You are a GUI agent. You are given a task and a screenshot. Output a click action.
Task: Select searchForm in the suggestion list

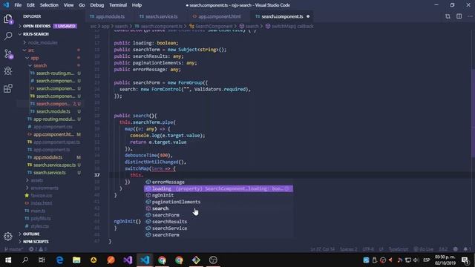point(218,215)
